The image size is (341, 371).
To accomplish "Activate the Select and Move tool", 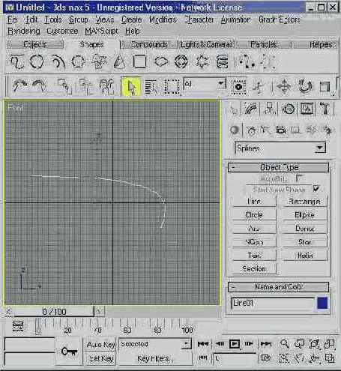I will point(284,87).
